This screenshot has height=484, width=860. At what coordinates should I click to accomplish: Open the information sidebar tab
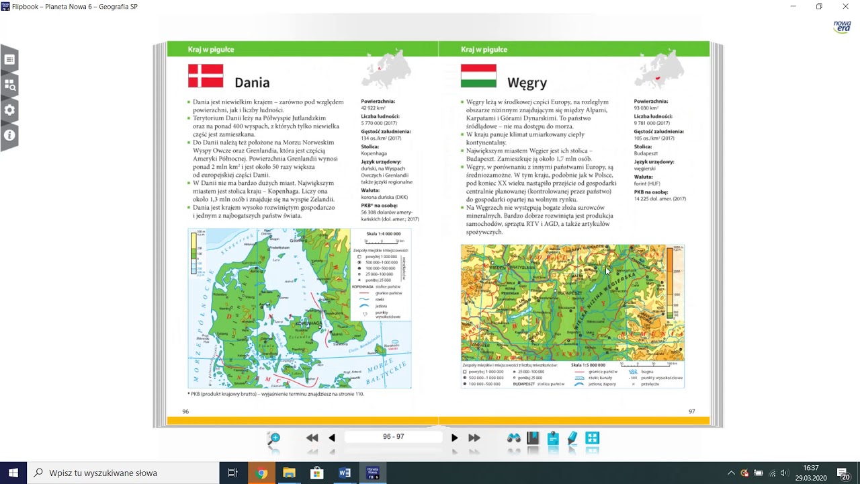click(x=9, y=135)
